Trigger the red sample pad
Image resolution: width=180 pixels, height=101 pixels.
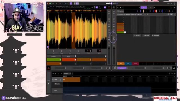pyautogui.click(x=69, y=59)
